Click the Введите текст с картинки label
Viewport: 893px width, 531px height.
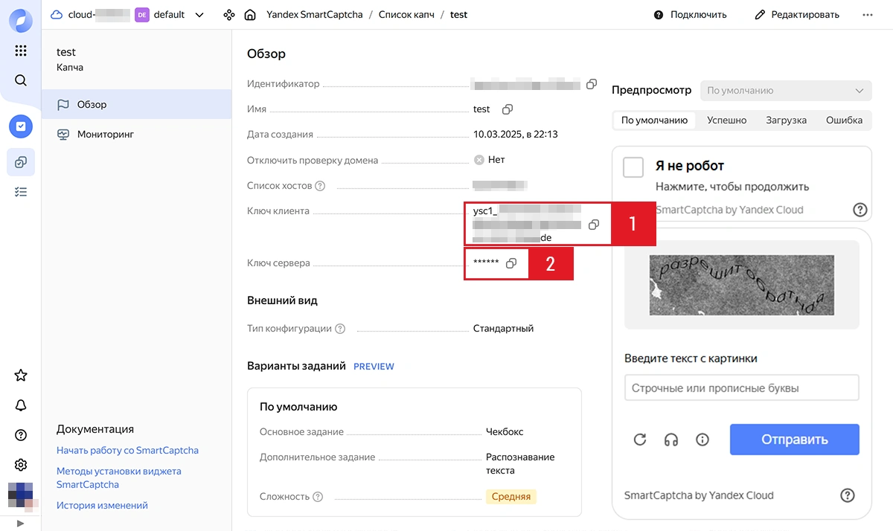(x=691, y=358)
